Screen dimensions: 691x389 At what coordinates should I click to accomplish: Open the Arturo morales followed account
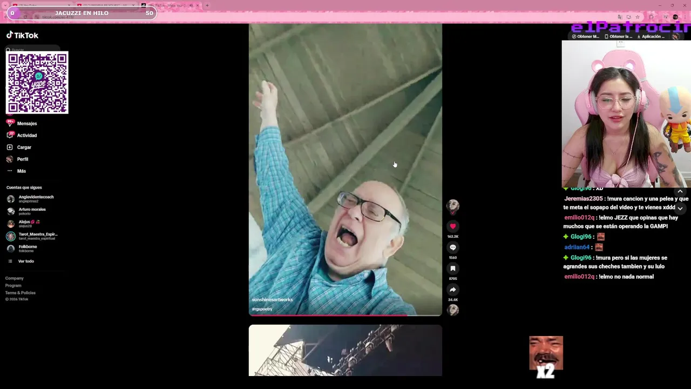(x=27, y=211)
